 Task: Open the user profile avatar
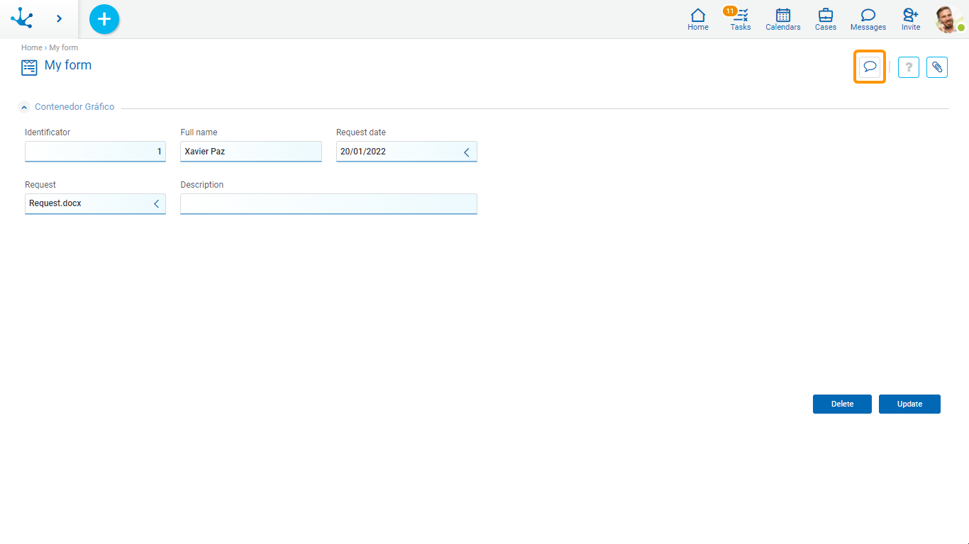(948, 19)
